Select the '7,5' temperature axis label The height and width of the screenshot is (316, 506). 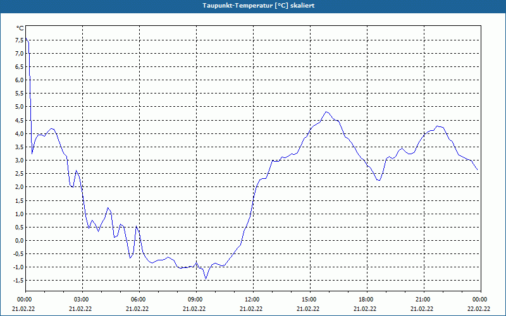tap(20, 40)
